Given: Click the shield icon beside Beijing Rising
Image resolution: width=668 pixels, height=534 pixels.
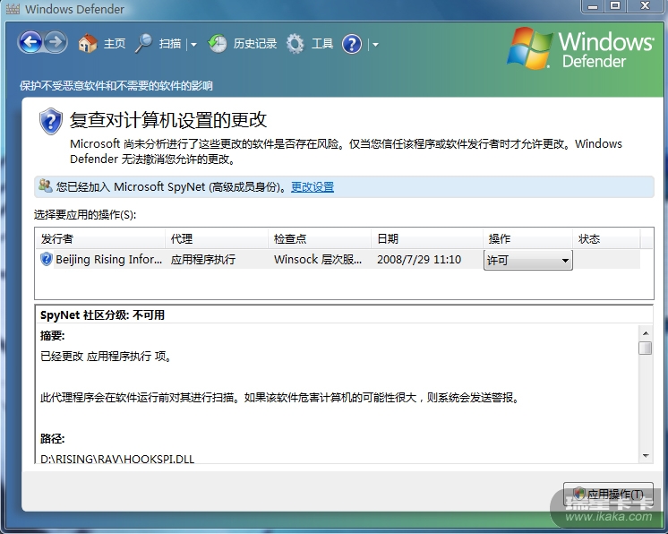Looking at the screenshot, I should click(x=46, y=259).
